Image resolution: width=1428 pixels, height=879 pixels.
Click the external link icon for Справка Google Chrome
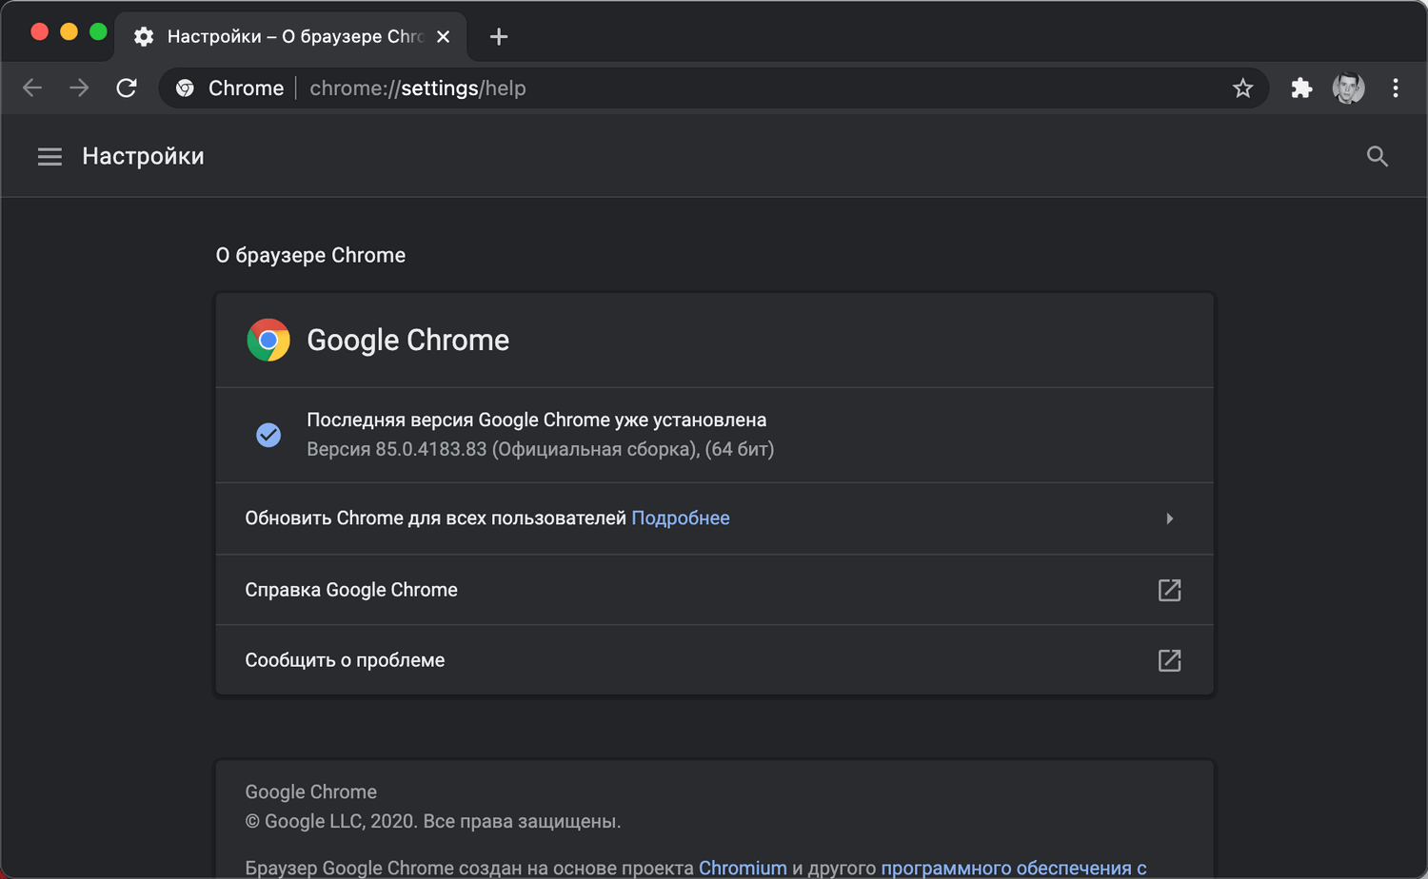(1169, 590)
